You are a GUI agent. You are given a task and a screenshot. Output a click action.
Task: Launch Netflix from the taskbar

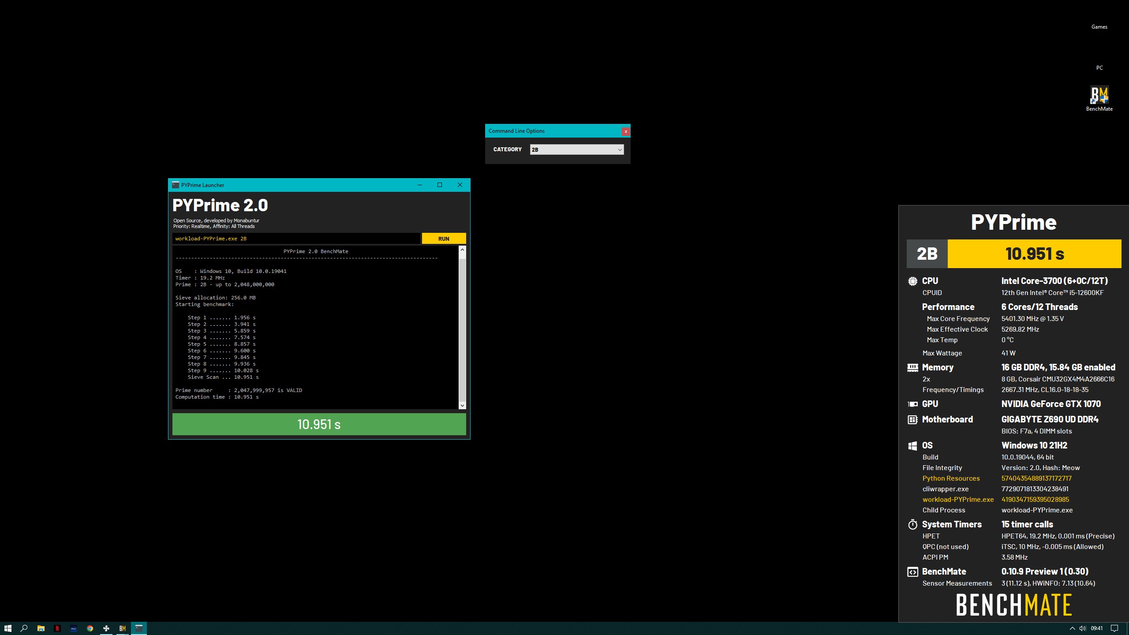[57, 628]
